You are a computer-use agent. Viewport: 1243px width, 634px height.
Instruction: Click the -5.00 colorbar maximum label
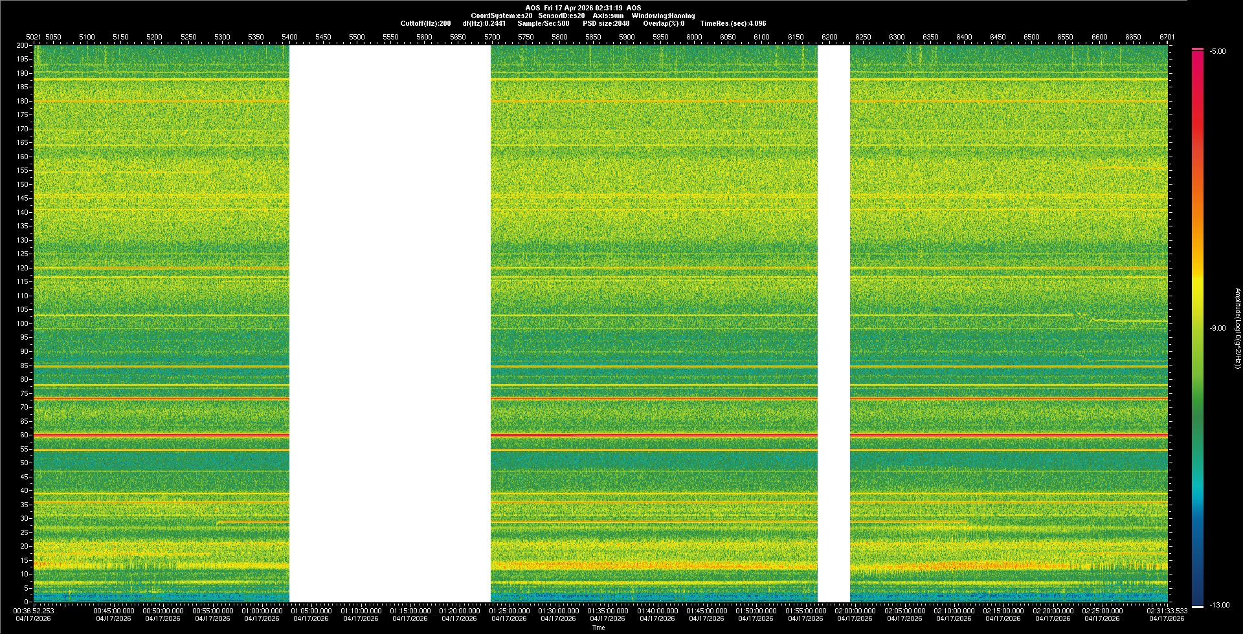(1217, 52)
